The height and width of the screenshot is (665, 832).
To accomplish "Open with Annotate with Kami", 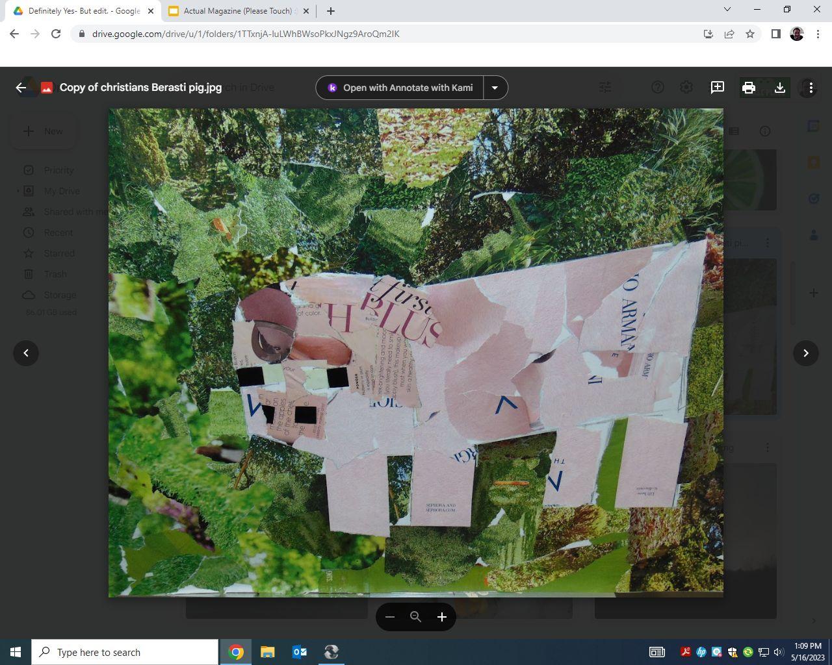I will click(400, 88).
